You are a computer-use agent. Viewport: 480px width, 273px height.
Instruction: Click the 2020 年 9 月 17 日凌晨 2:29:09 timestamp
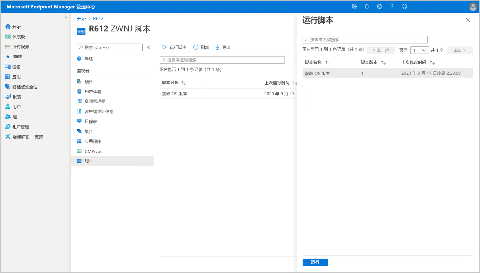(431, 73)
